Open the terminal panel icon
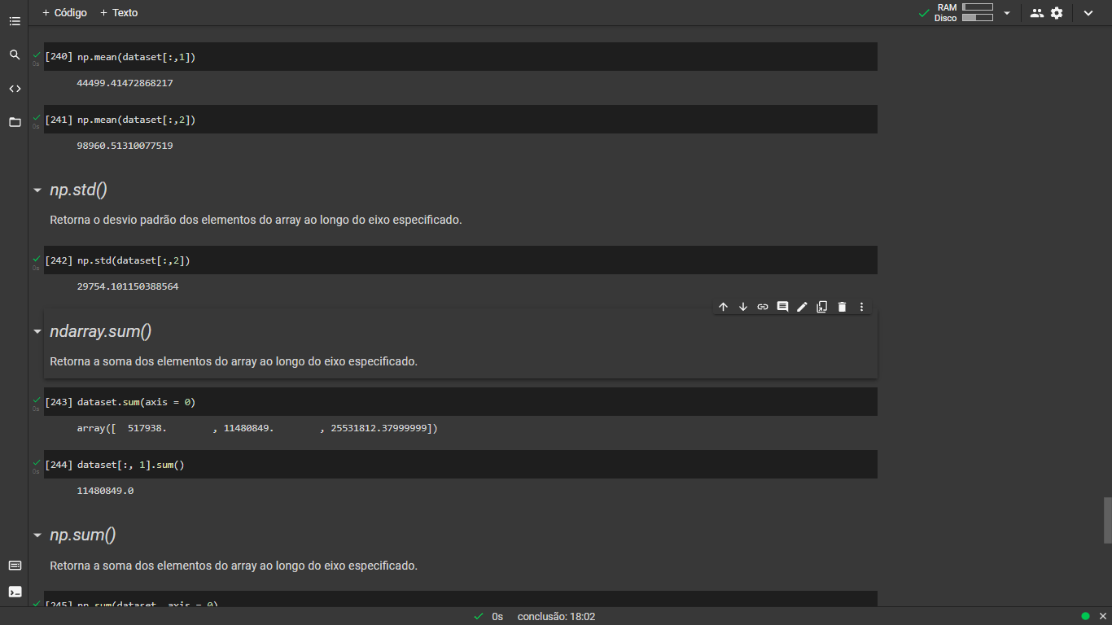Viewport: 1112px width, 625px height. coord(15,592)
